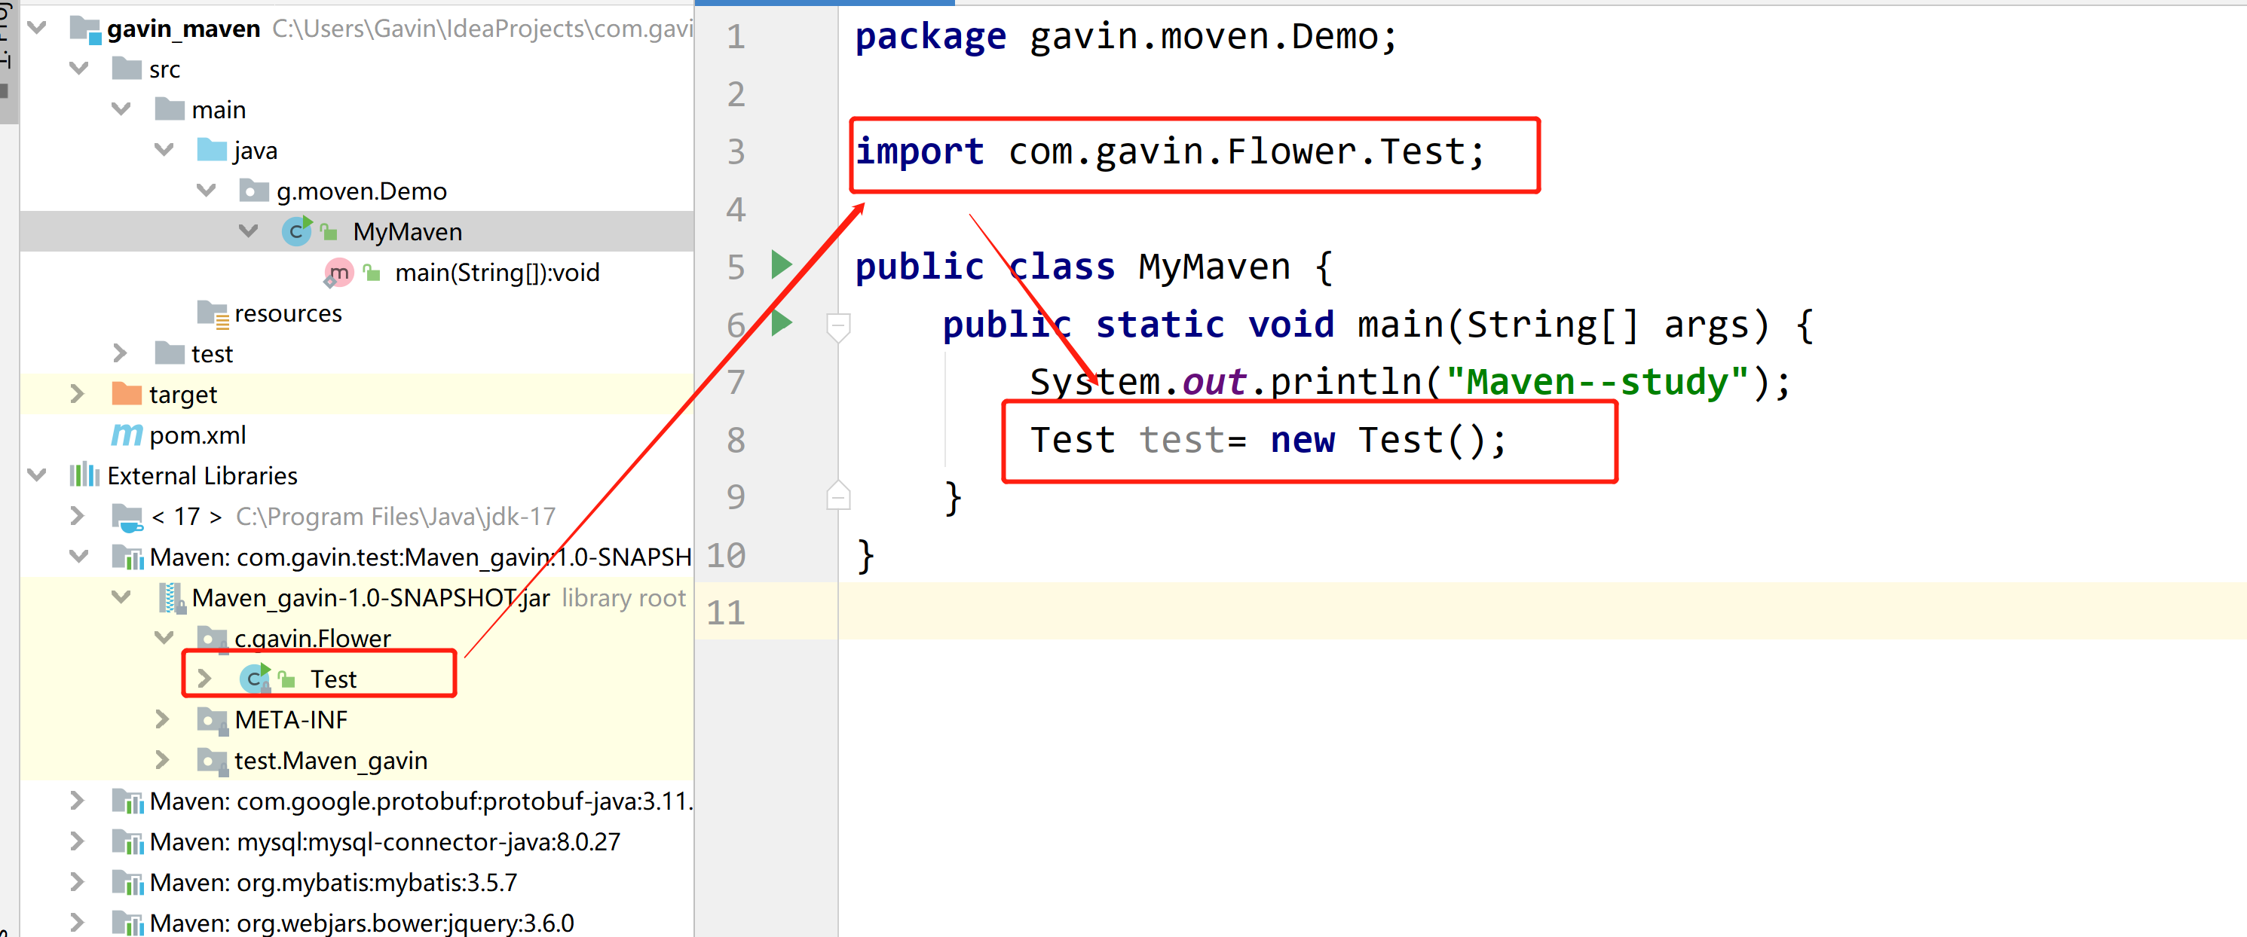This screenshot has height=937, width=2247.
Task: Collapse the gavin_maven project root node
Action: tap(37, 28)
